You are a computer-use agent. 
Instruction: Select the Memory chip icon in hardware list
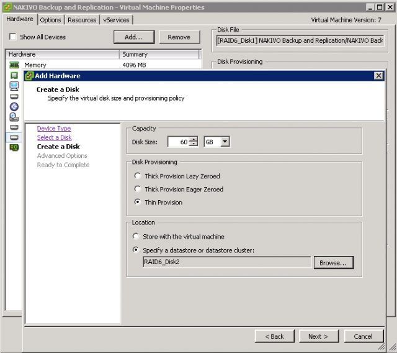[x=14, y=65]
